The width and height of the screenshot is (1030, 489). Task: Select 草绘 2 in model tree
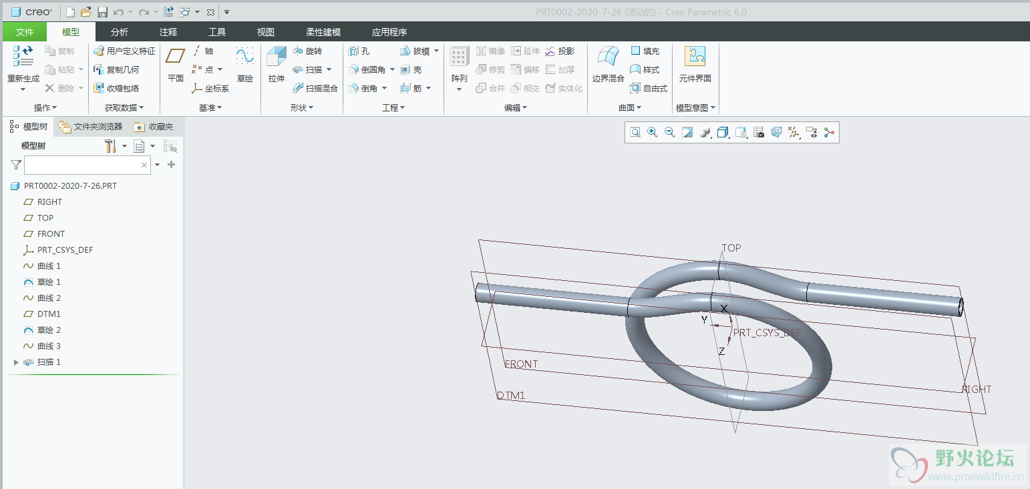pyautogui.click(x=49, y=330)
